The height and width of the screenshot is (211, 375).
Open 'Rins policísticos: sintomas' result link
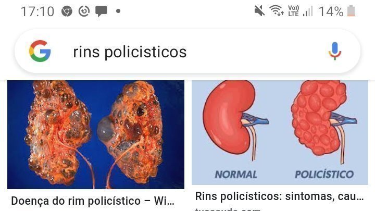click(279, 196)
